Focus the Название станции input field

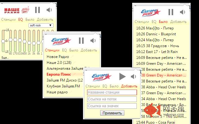click(112, 92)
